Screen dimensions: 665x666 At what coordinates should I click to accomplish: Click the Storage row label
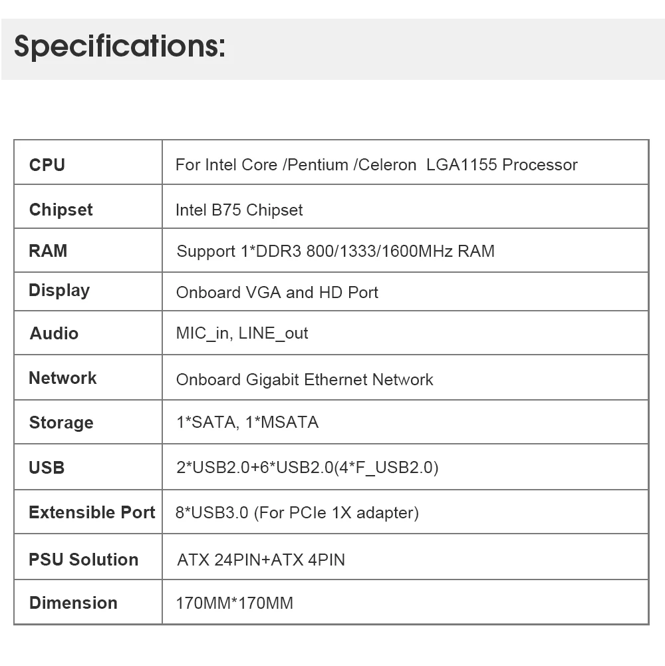point(61,422)
